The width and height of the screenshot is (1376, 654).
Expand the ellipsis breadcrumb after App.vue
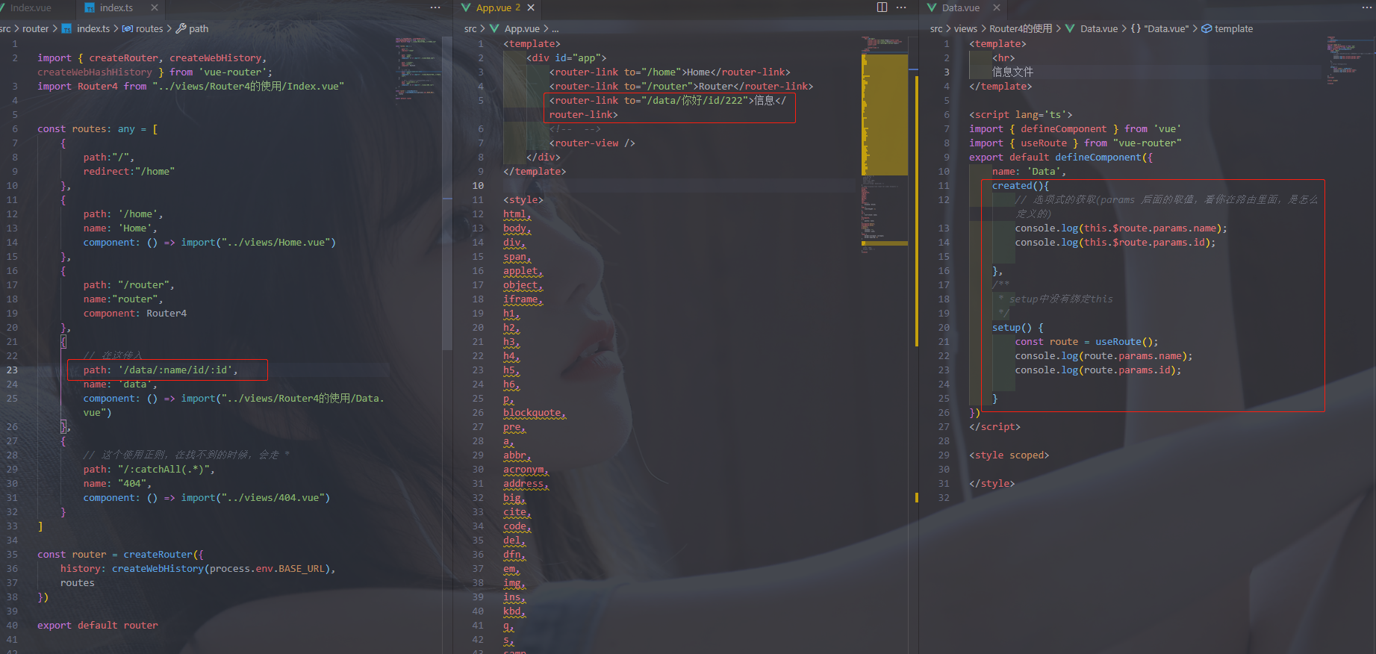555,28
